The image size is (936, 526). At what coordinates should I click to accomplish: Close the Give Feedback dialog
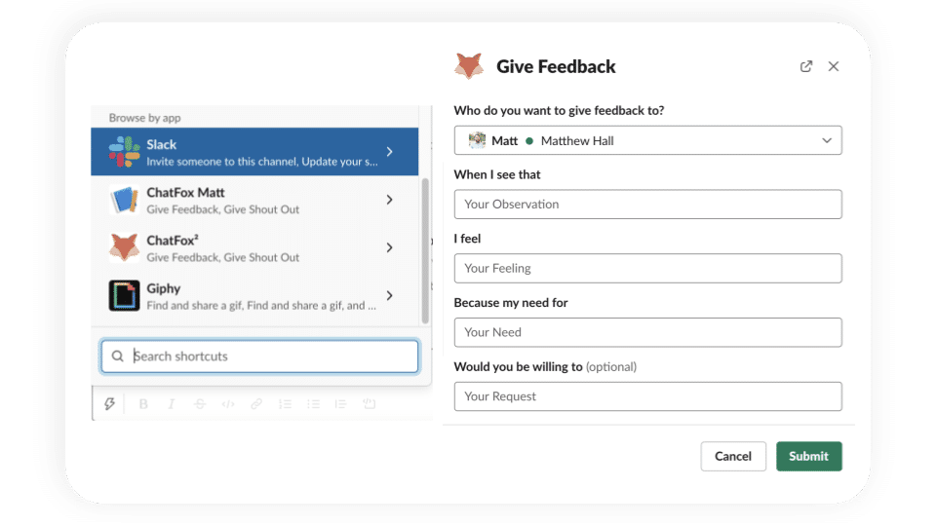click(834, 66)
